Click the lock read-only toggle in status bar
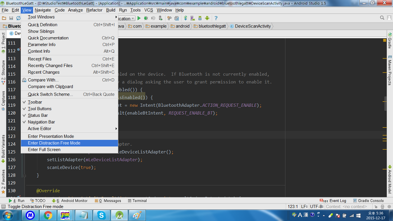Viewport: 393px width, 221px height. click(x=376, y=206)
